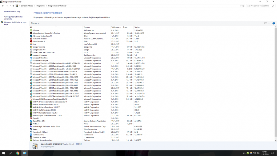277x156 pixels.
Task: Click the vertical scrollbar of program list
Action: pyautogui.click(x=275, y=82)
